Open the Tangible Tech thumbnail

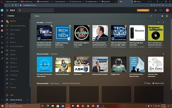click(119, 64)
